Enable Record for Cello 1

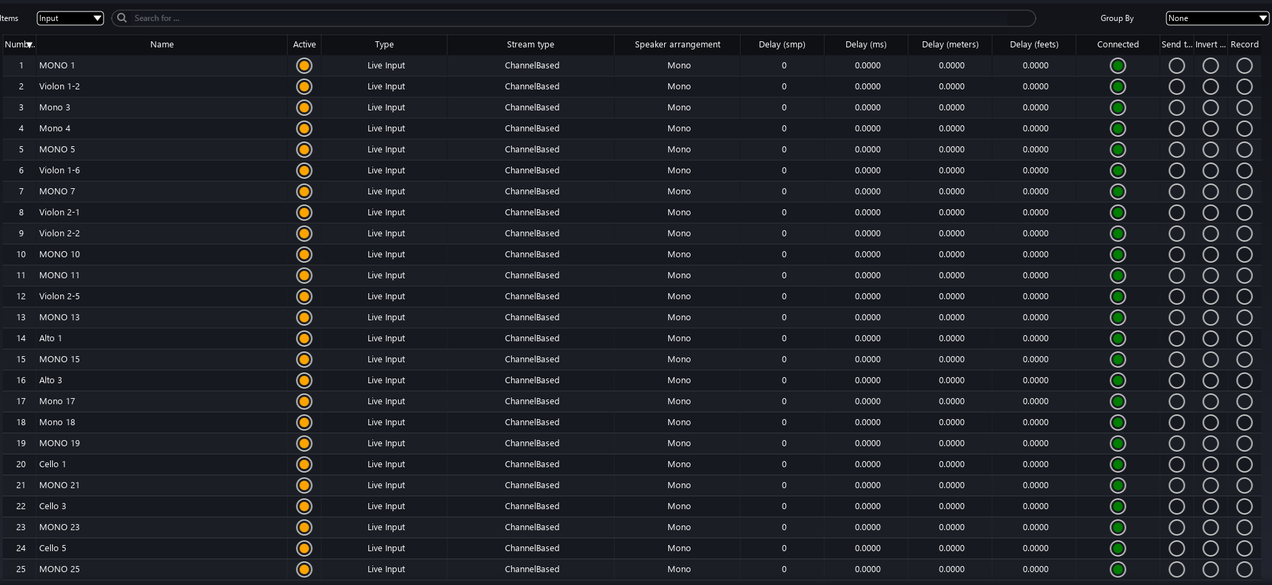click(x=1244, y=464)
